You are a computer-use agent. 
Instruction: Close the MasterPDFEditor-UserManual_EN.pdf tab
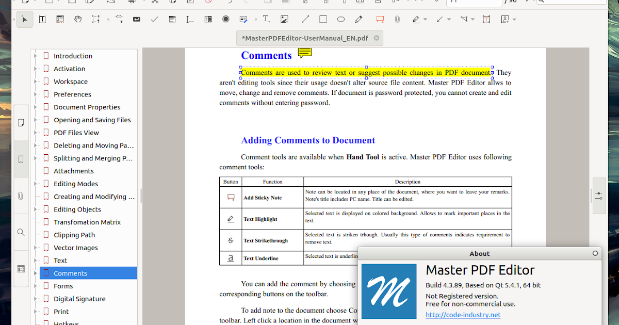377,38
